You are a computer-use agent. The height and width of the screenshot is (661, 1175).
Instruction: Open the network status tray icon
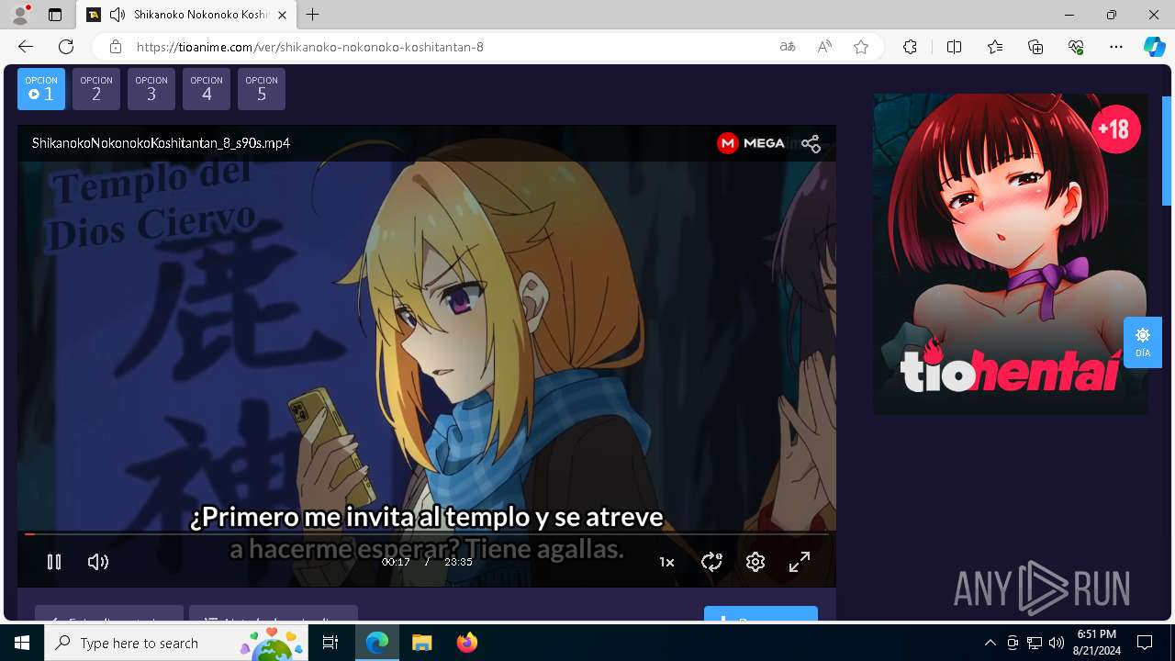pos(1035,643)
